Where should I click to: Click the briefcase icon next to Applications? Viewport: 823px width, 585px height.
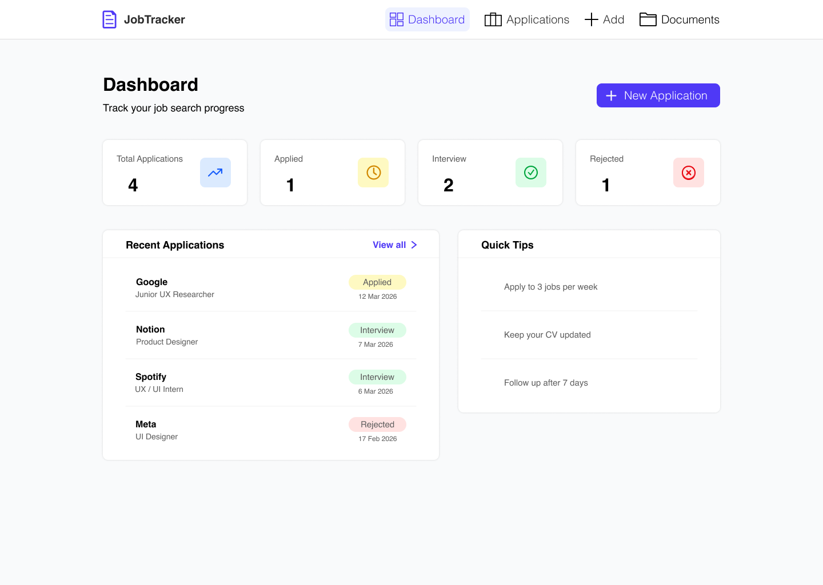pos(493,19)
